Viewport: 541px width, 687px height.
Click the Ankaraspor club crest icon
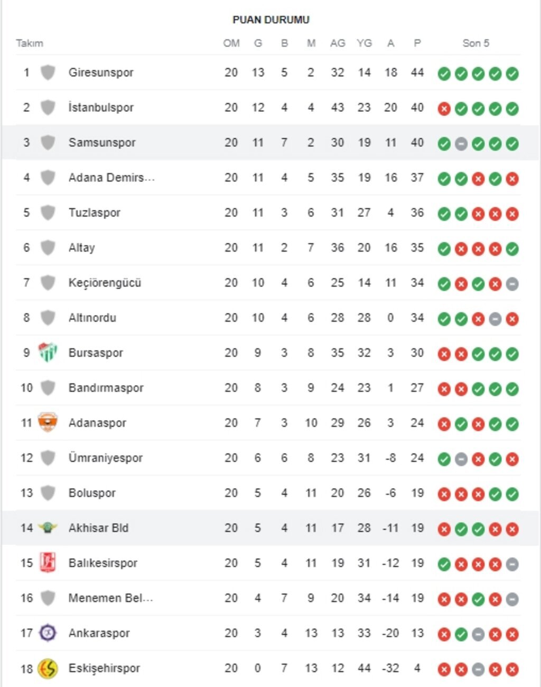click(48, 633)
